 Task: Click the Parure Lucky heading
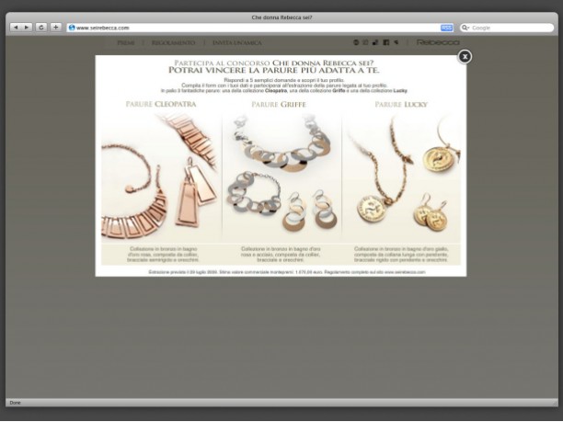point(401,105)
